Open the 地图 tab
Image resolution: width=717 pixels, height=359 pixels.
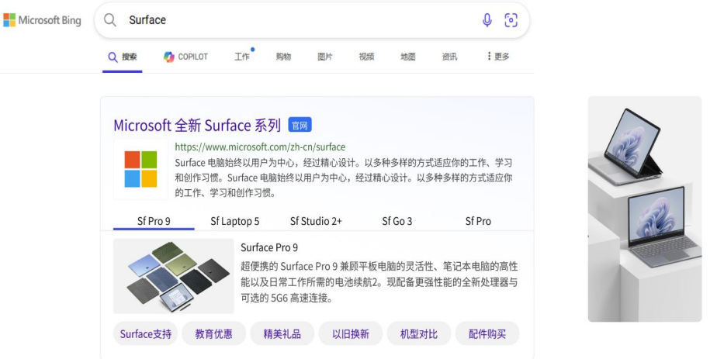point(408,57)
